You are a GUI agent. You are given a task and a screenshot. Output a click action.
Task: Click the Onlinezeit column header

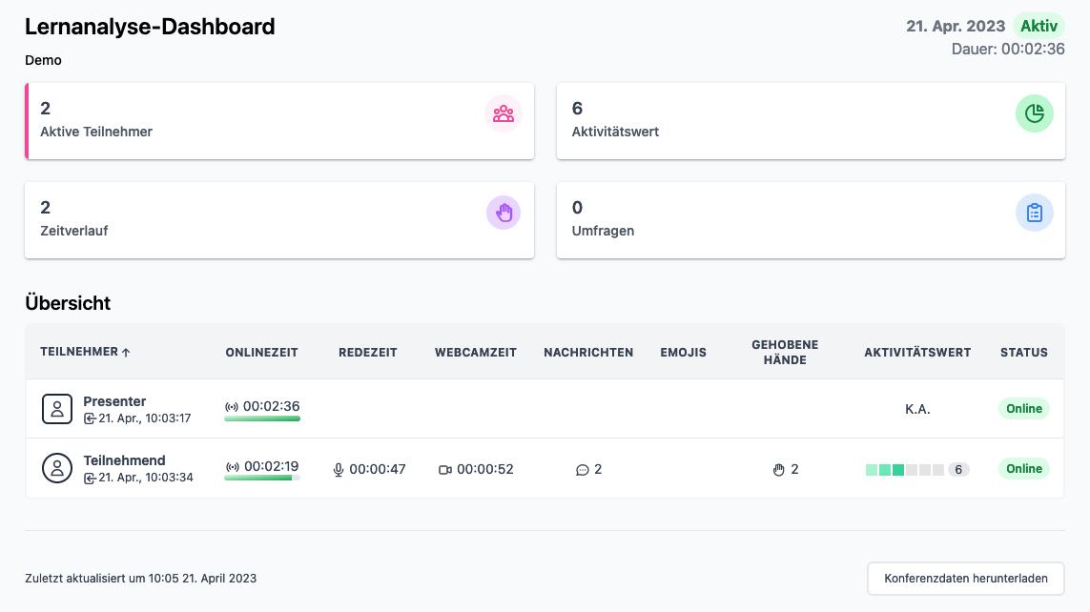tap(261, 351)
